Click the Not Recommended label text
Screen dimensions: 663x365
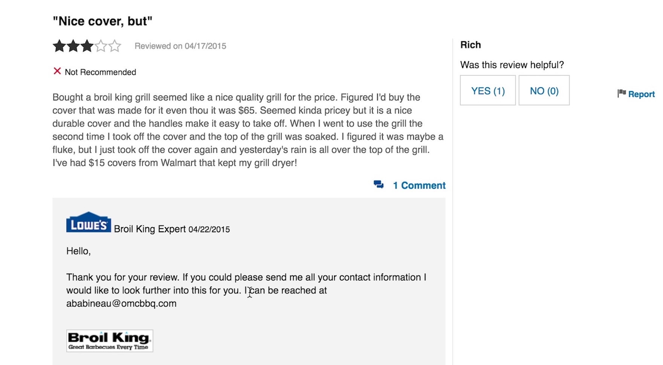[101, 72]
